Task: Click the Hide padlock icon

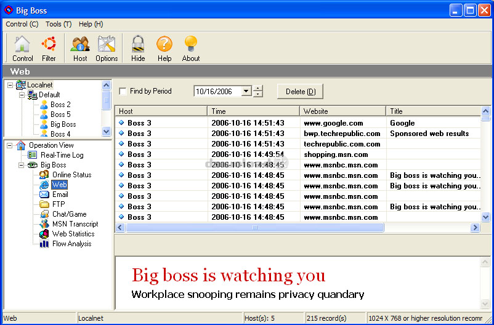Action: (138, 49)
